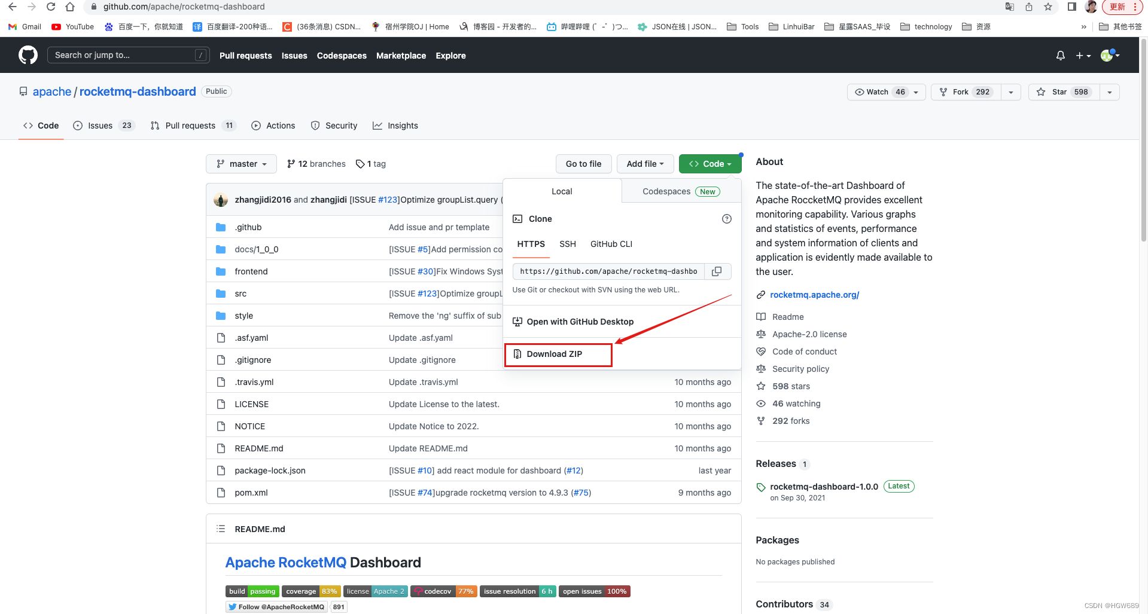
Task: Open with GitHub Desktop
Action: click(x=573, y=322)
